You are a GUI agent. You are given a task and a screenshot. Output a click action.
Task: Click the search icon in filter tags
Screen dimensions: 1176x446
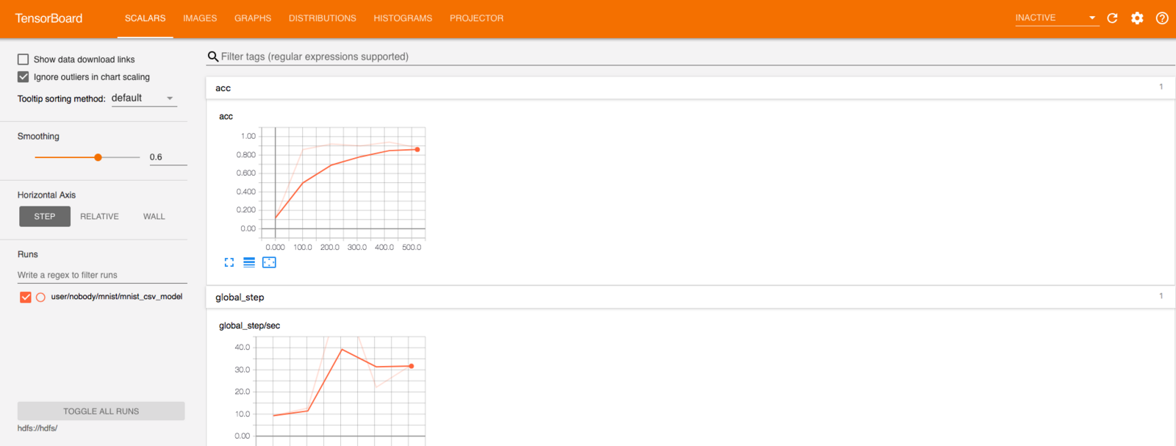pyautogui.click(x=213, y=57)
